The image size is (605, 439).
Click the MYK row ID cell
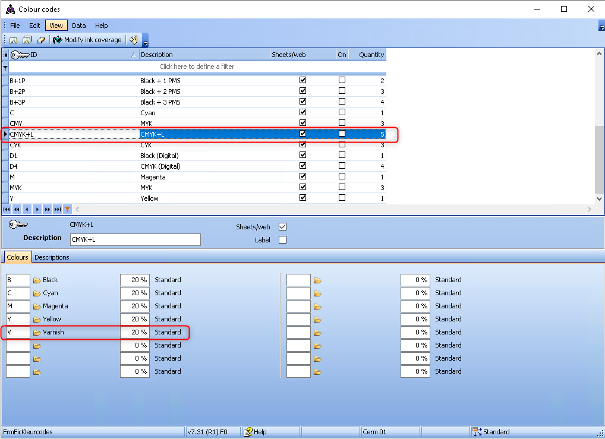pos(74,188)
